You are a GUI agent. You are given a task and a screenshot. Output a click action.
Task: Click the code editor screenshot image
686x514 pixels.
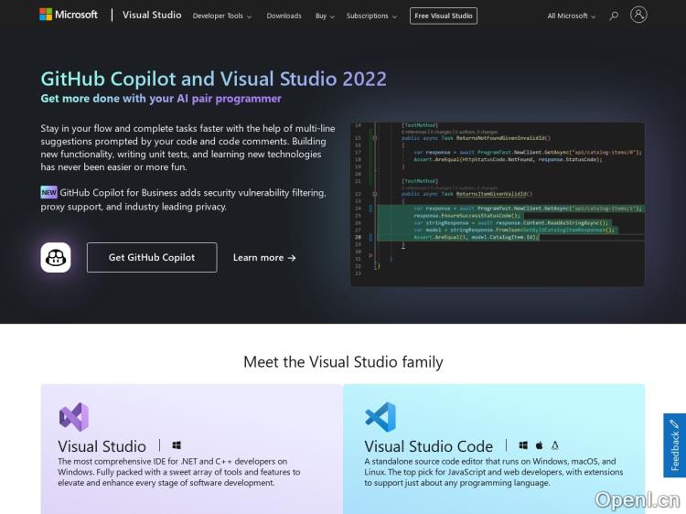coord(497,204)
